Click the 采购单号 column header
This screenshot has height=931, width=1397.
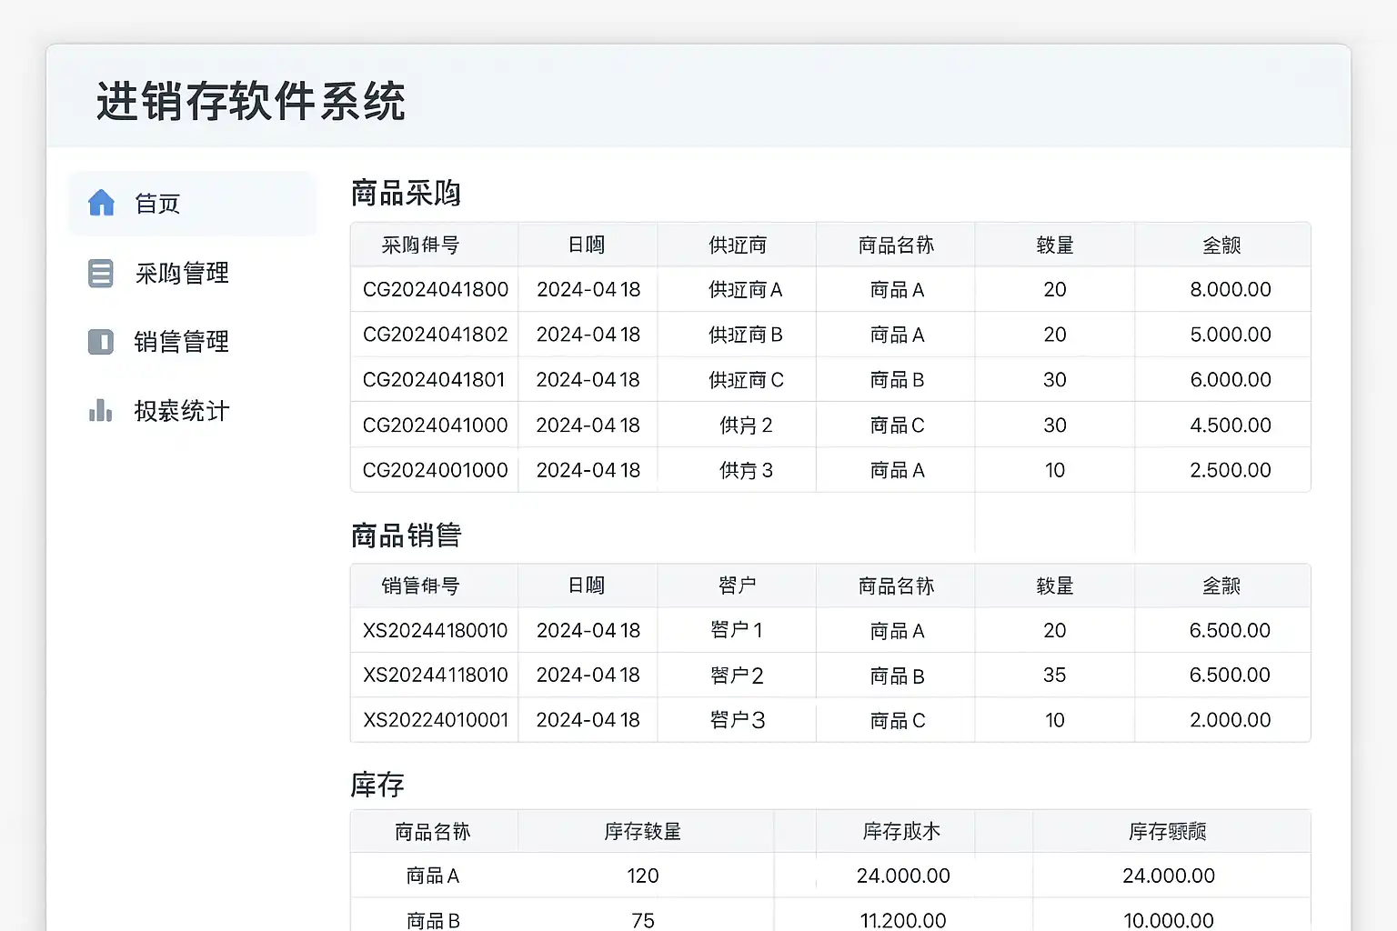[420, 245]
